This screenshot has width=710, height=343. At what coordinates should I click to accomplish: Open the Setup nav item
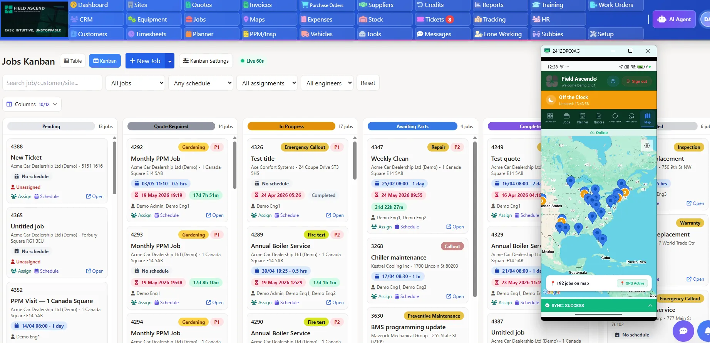tap(616, 34)
